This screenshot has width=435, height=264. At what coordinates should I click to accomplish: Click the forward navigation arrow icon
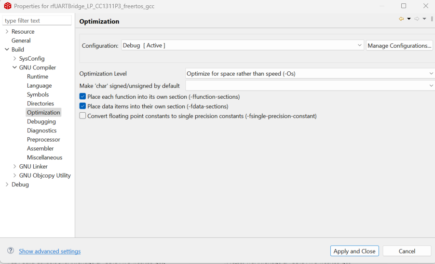[x=417, y=19]
